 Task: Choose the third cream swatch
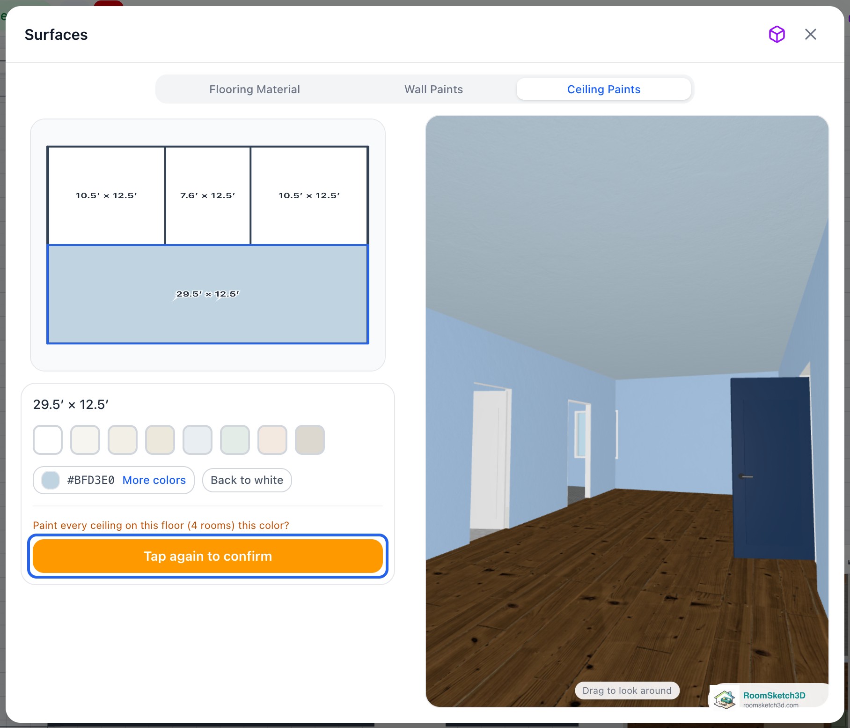click(123, 440)
